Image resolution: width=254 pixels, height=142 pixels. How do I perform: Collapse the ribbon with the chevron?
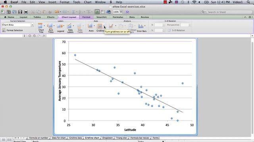click(x=245, y=17)
